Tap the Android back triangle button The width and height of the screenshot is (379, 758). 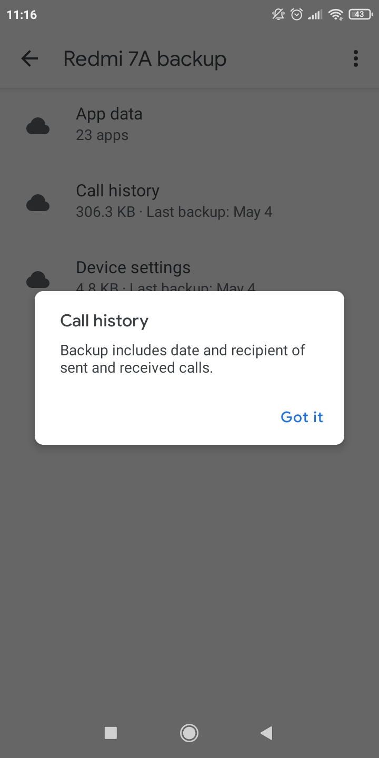(266, 733)
